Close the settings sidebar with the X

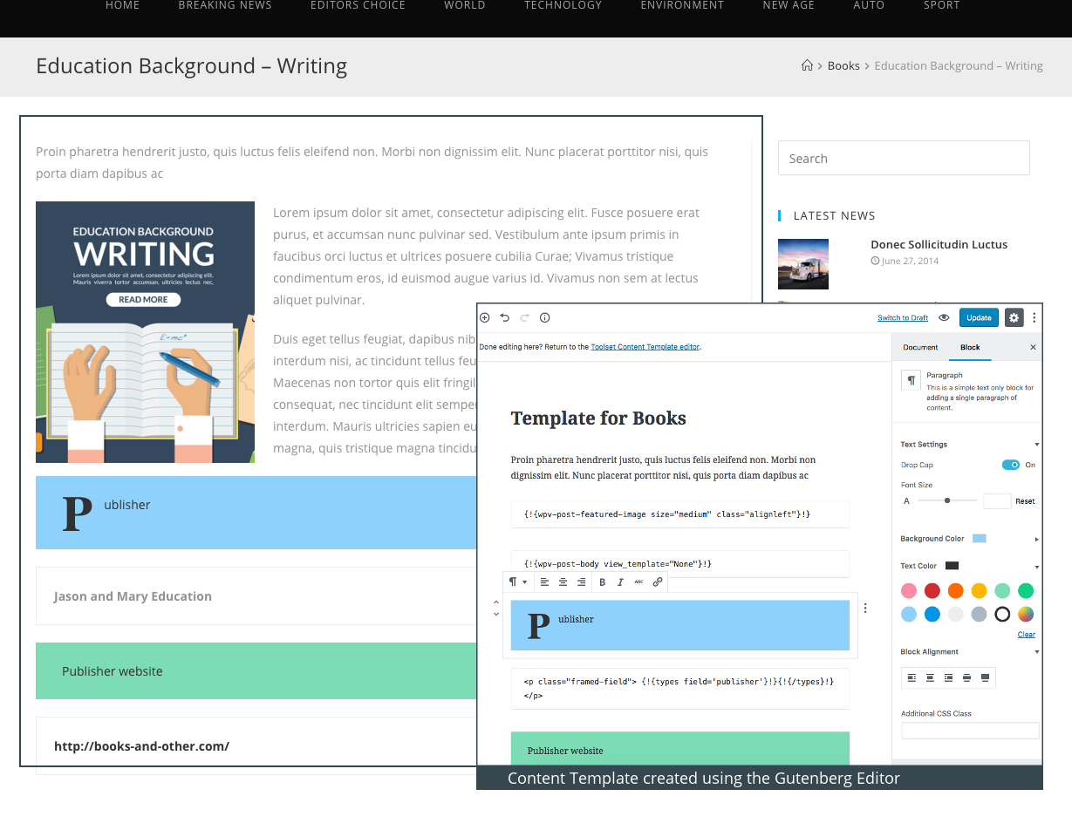pos(1033,347)
